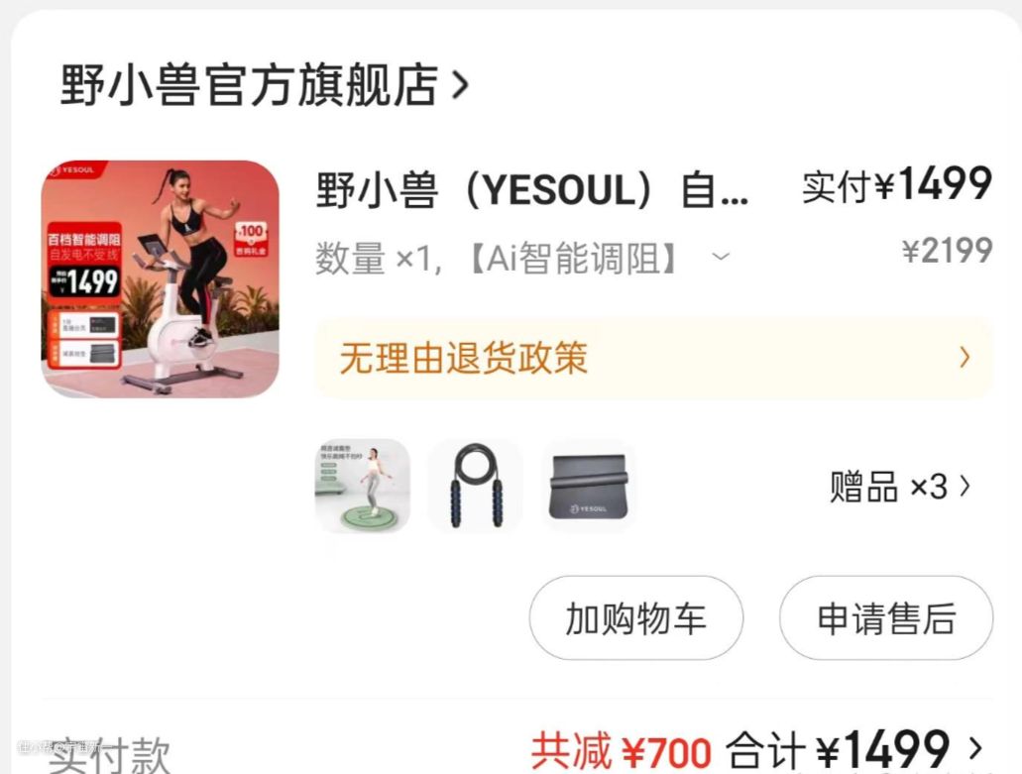Open 无理由退货政策 return policy banner
The image size is (1022, 774).
click(654, 359)
